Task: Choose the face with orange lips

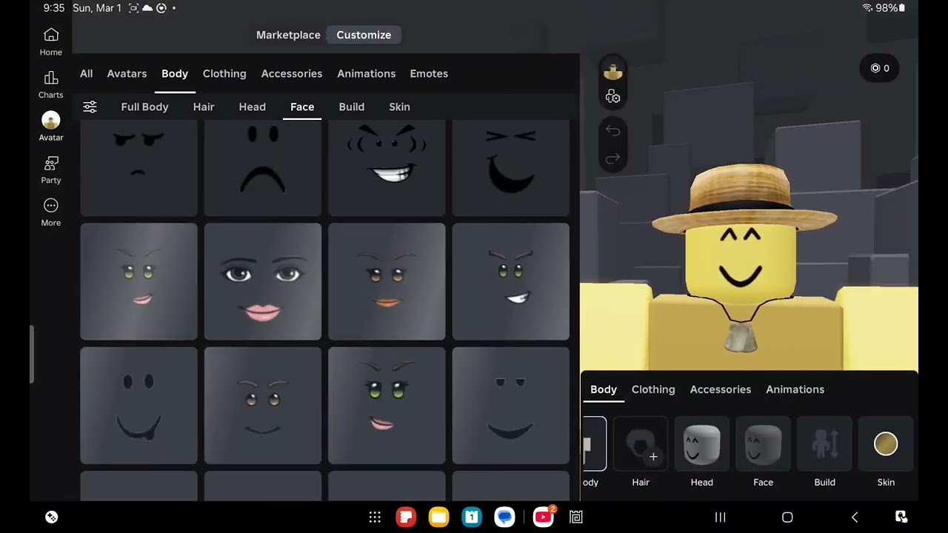Action: (387, 281)
